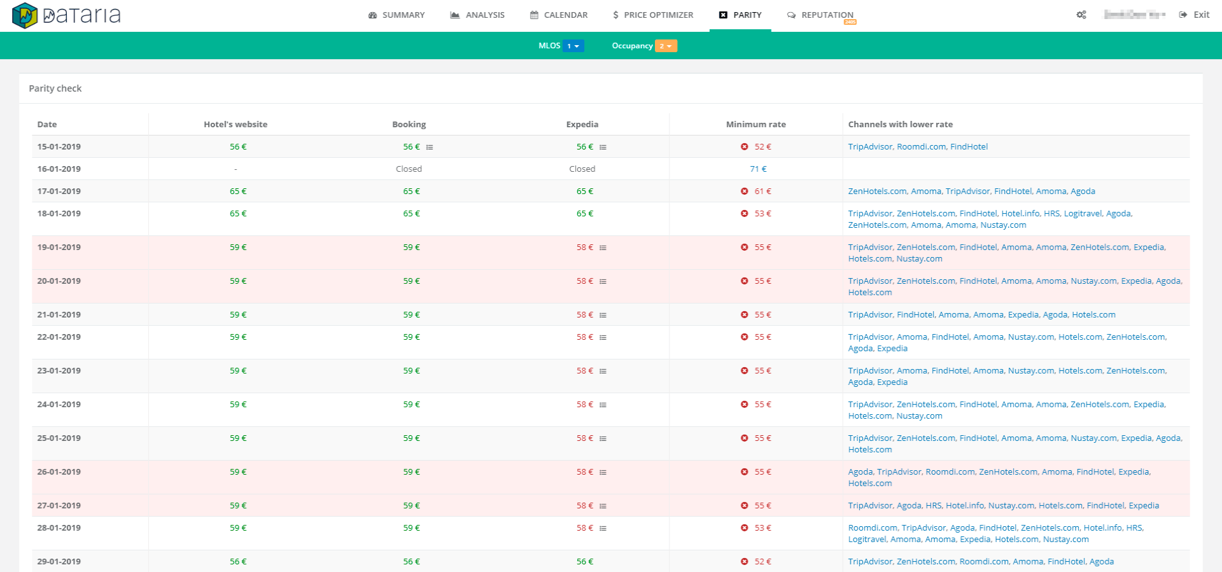Image resolution: width=1222 pixels, height=572 pixels.
Task: Click the Minimum rate column header
Action: click(756, 124)
